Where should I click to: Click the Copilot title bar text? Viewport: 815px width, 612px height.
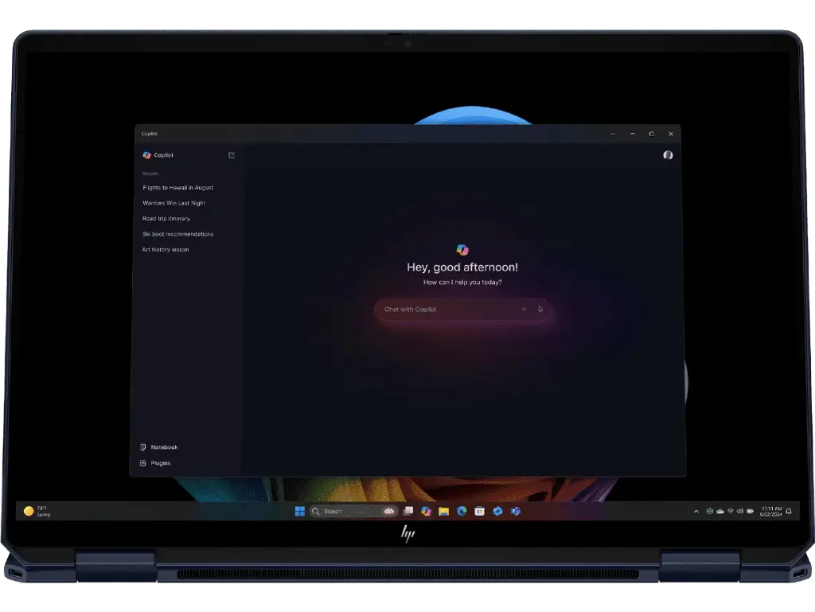[x=149, y=134]
